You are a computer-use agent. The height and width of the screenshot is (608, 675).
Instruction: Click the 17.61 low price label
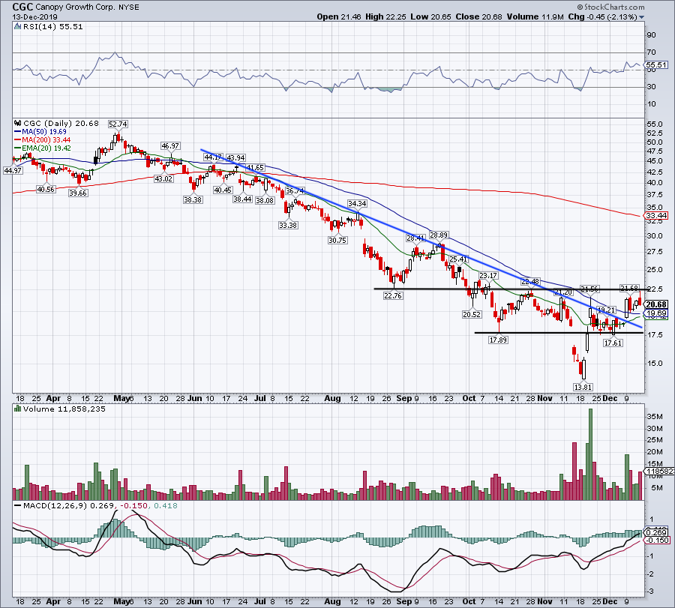click(x=613, y=343)
